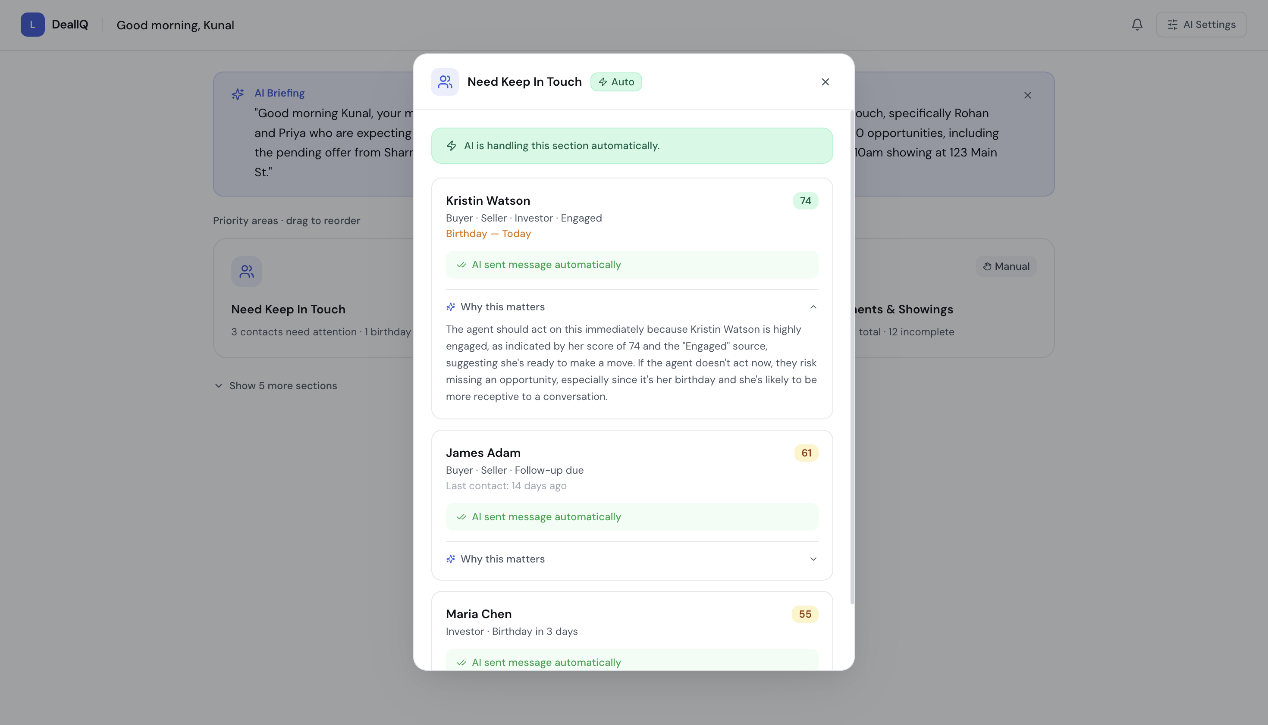Click the Kristin Watson contact name
The width and height of the screenshot is (1268, 725).
(x=487, y=201)
